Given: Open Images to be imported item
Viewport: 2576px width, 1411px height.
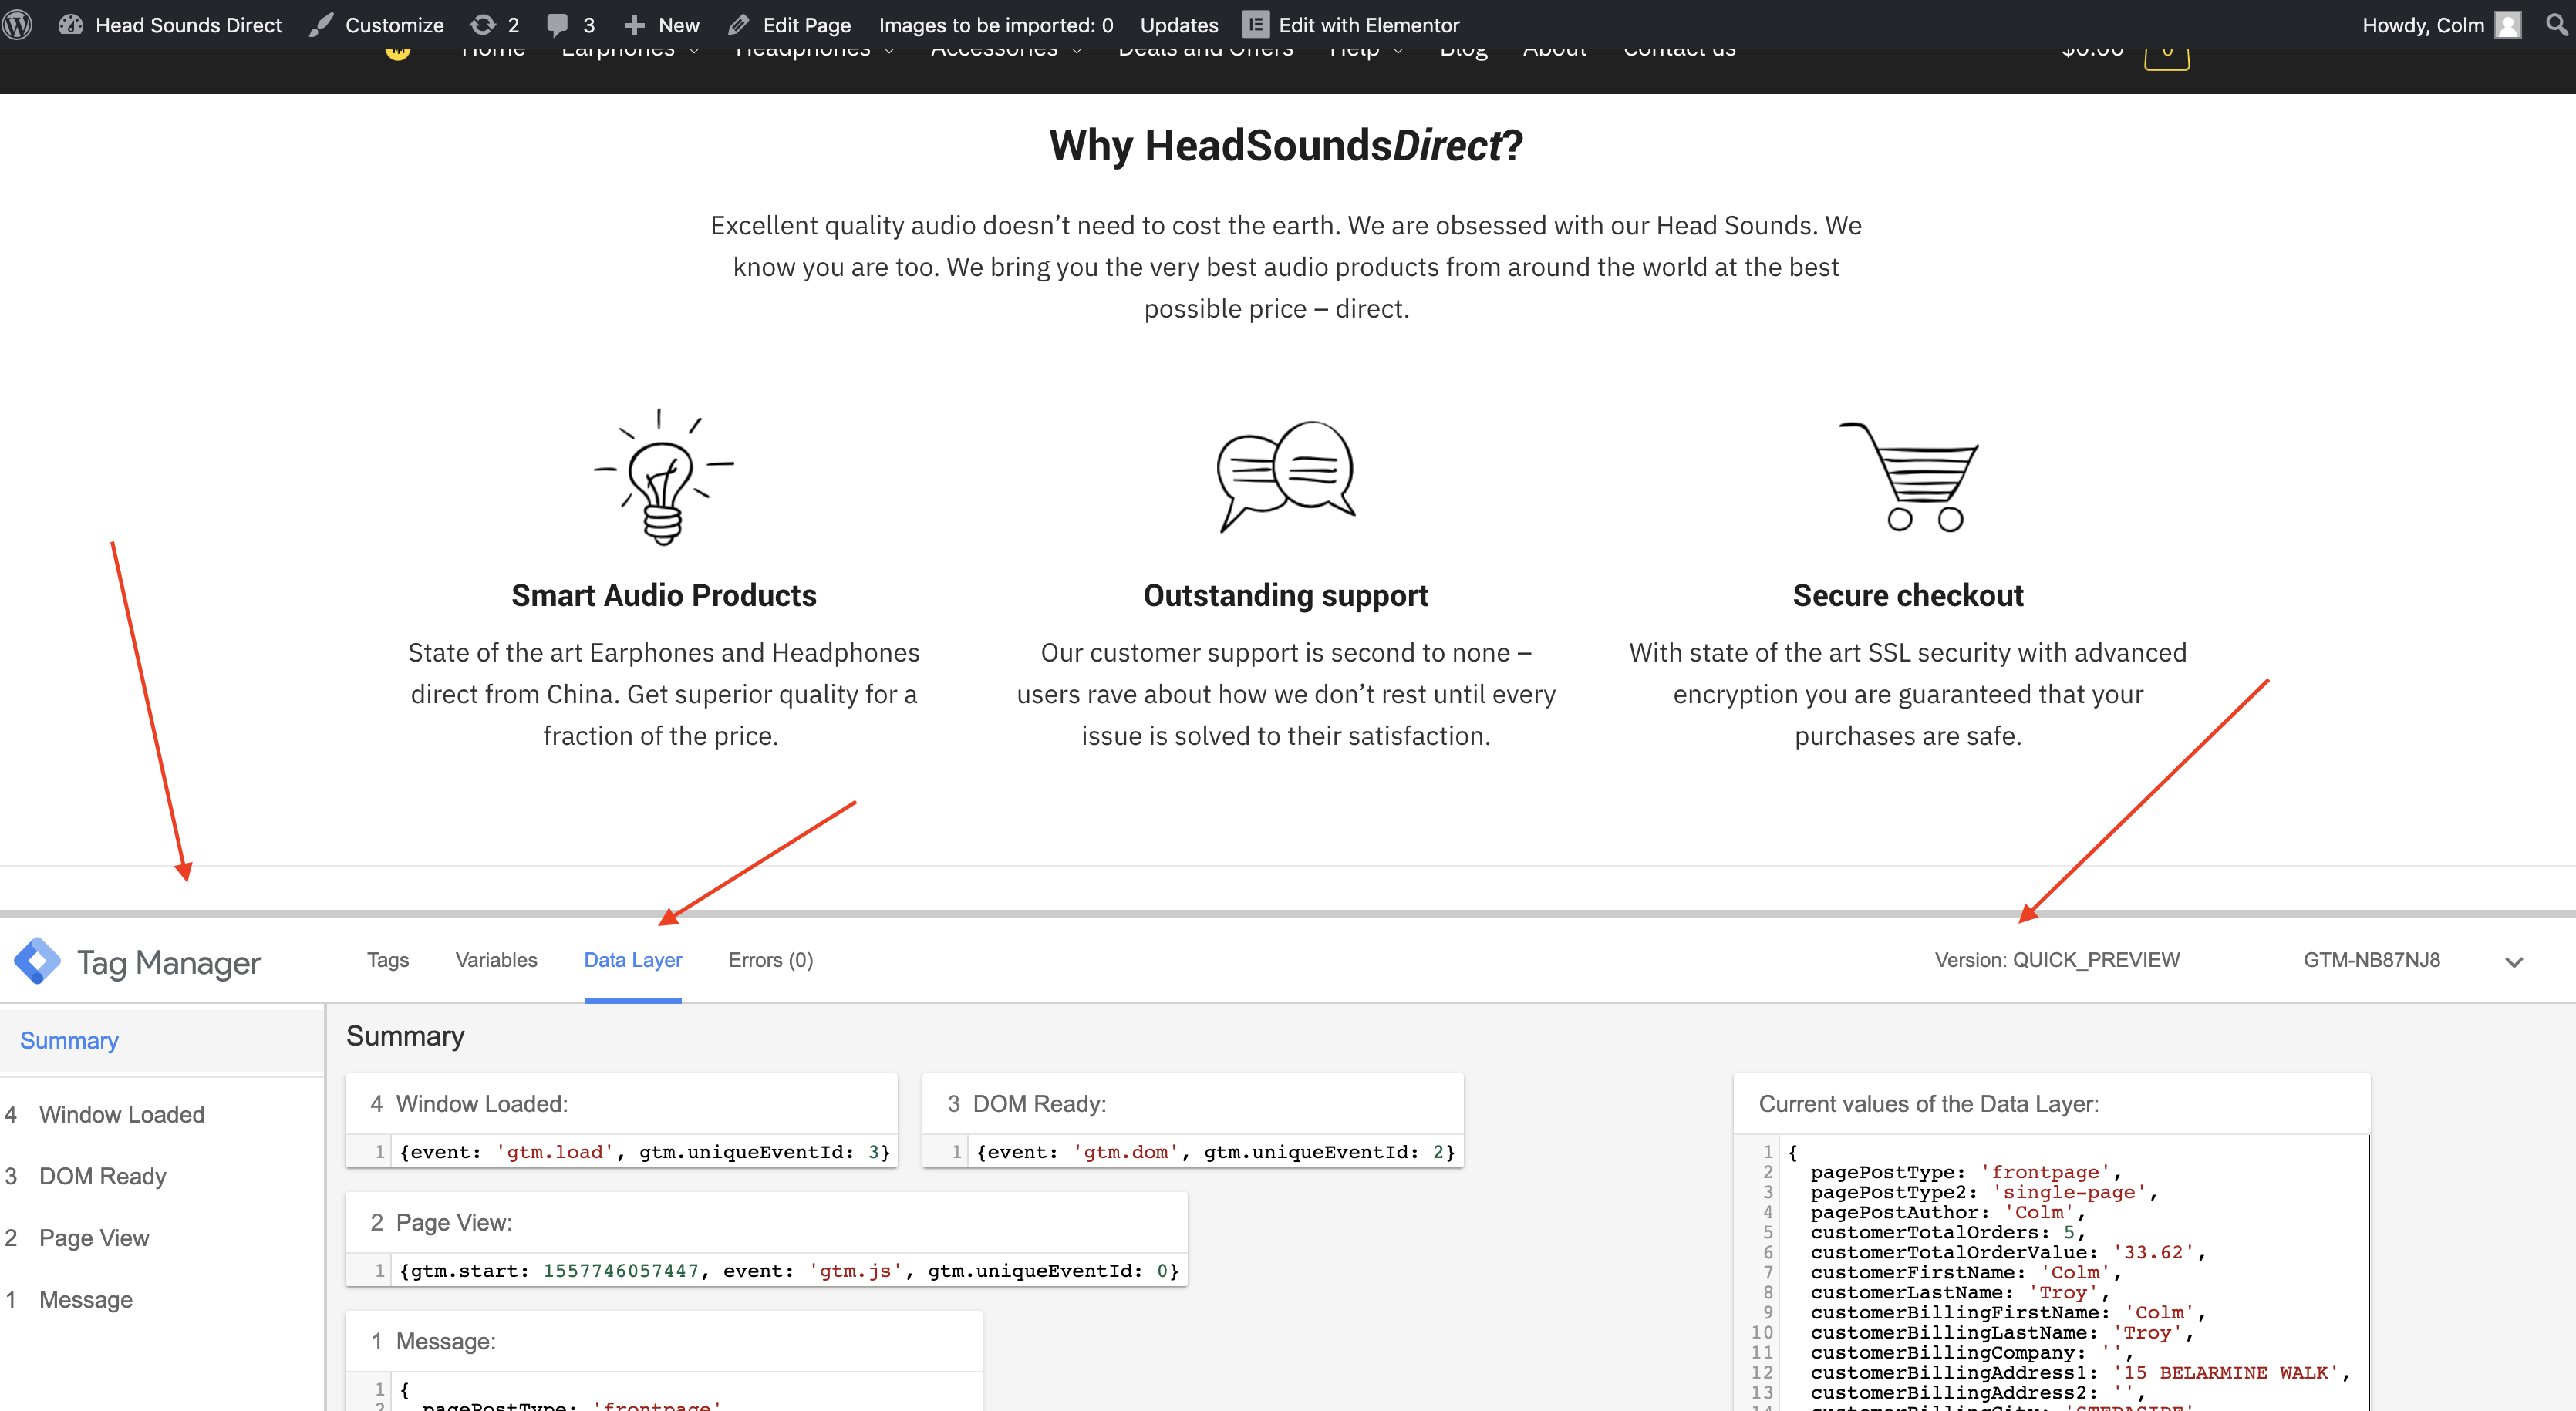Looking at the screenshot, I should [995, 24].
